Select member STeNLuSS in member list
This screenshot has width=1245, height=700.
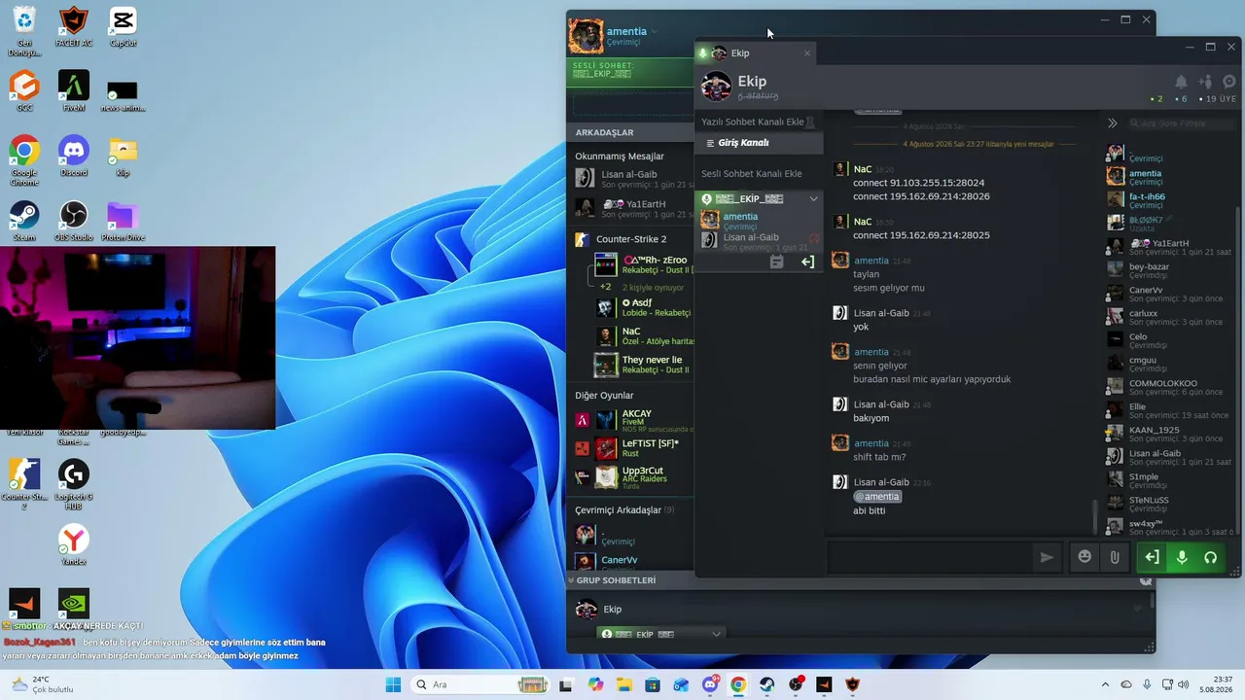[1169, 504]
